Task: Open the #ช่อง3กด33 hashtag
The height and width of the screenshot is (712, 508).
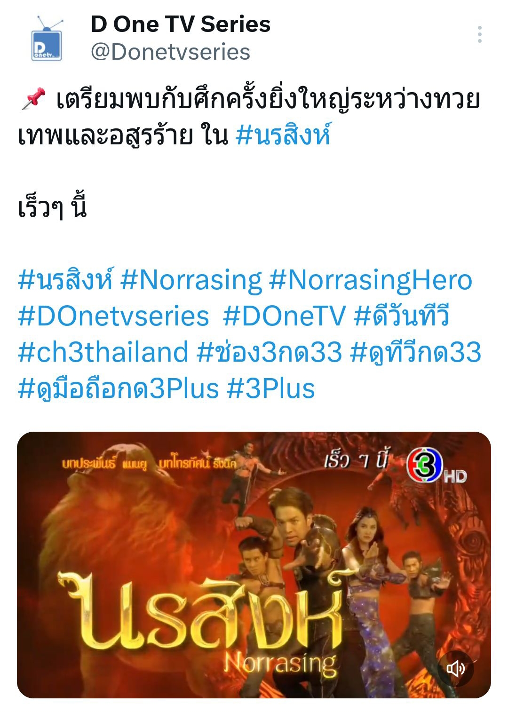Action: 269,352
